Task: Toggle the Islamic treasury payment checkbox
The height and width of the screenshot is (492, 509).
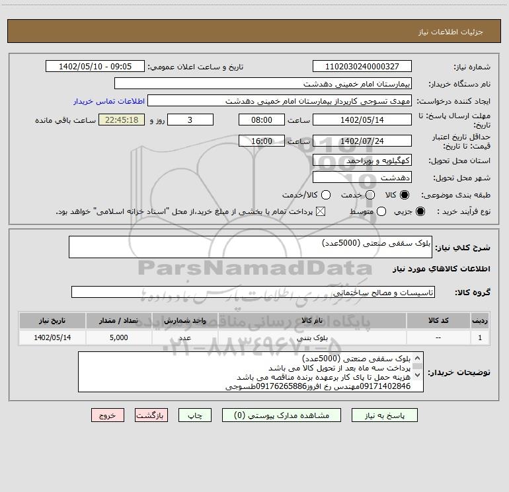Action: (x=321, y=211)
